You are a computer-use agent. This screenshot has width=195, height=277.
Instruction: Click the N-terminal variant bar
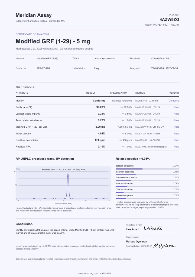point(147,187)
